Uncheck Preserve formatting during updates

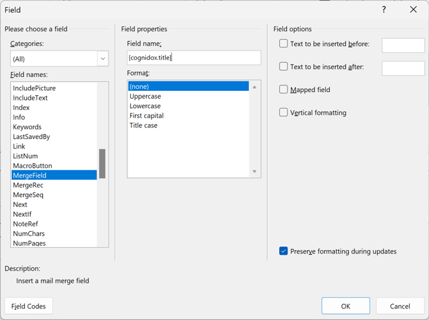[284, 252]
